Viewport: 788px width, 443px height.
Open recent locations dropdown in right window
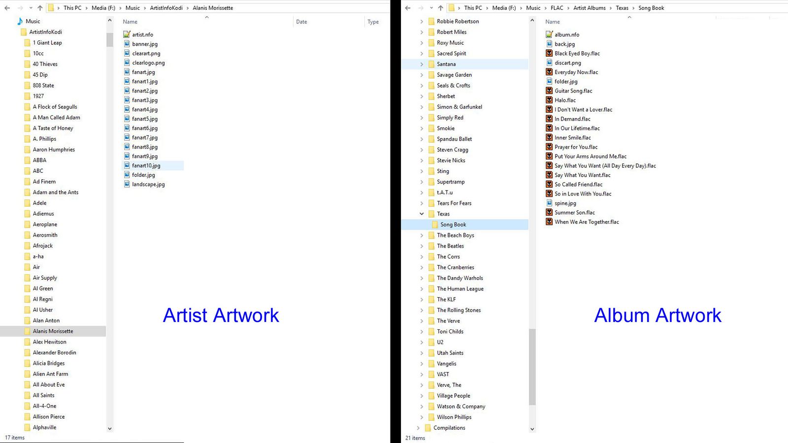431,8
